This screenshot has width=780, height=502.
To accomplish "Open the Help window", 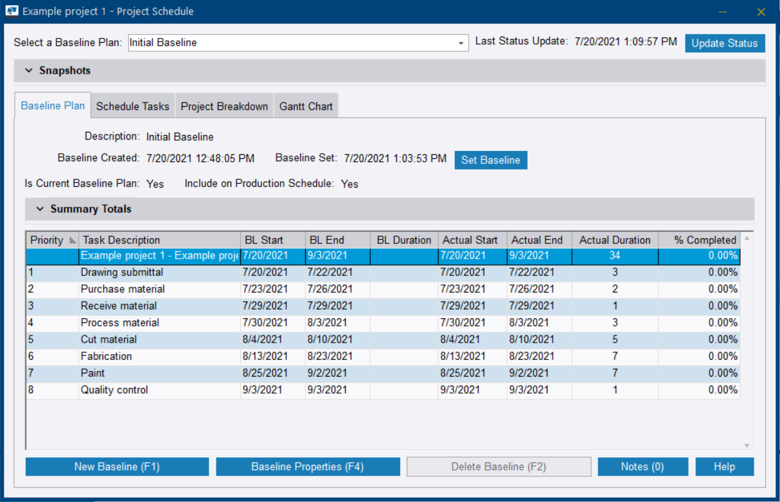I will click(x=724, y=466).
